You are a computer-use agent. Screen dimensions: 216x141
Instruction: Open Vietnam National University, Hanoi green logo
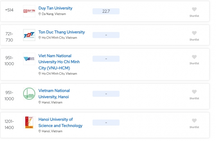[x=29, y=94]
